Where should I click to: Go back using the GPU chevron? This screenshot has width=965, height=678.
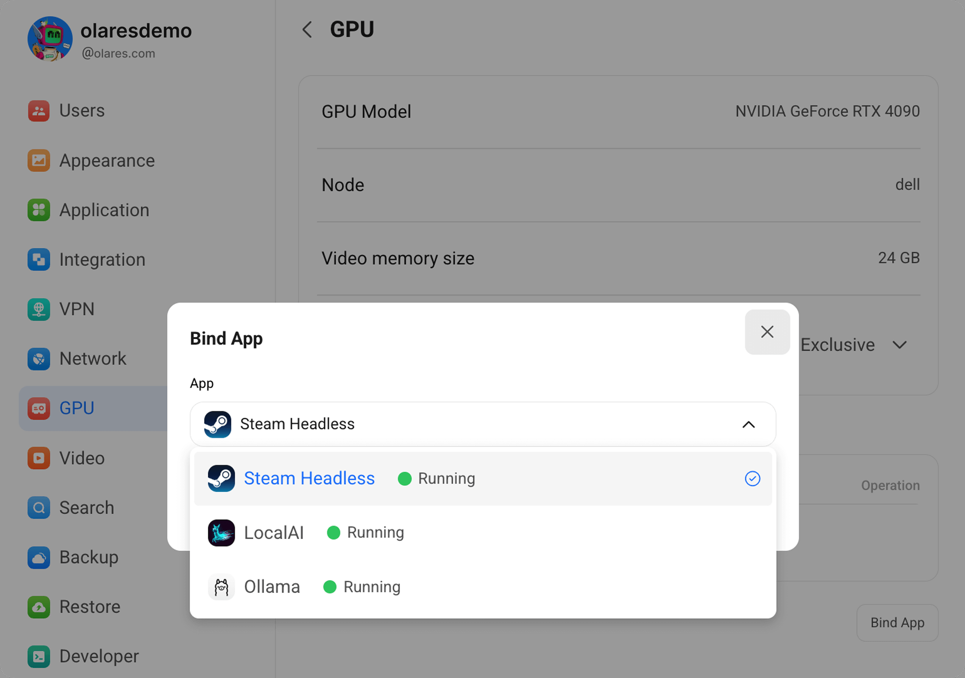pyautogui.click(x=307, y=30)
